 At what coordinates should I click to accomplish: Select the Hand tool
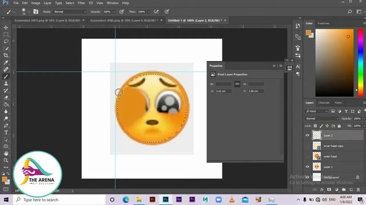(x=6, y=153)
